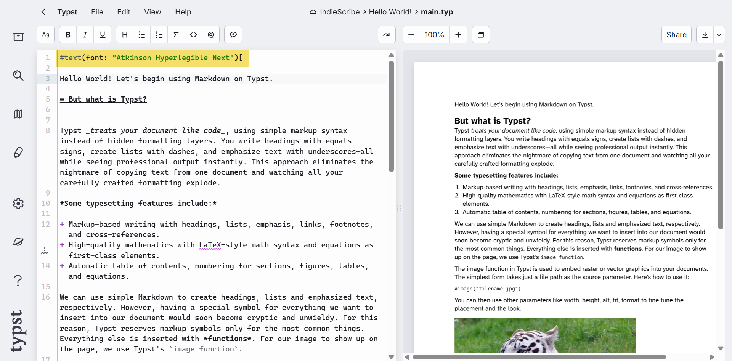Expand export options dropdown arrow

coord(719,35)
